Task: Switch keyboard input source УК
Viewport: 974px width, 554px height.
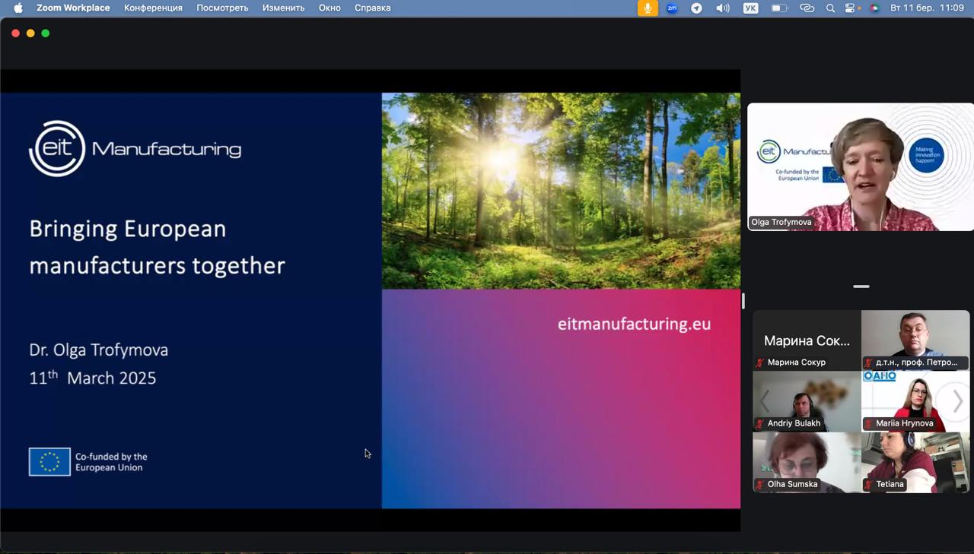Action: (750, 8)
